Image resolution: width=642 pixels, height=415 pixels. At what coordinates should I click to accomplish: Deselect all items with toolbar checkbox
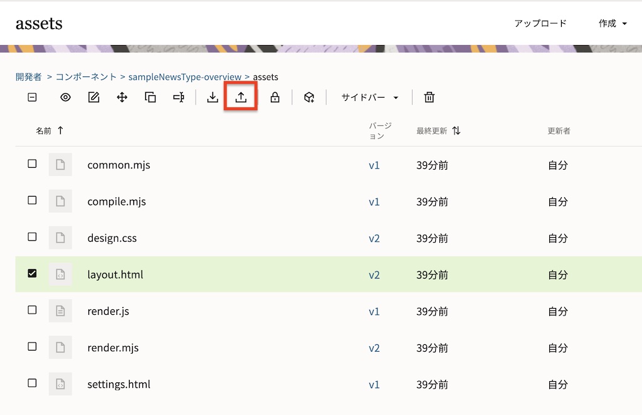point(32,97)
